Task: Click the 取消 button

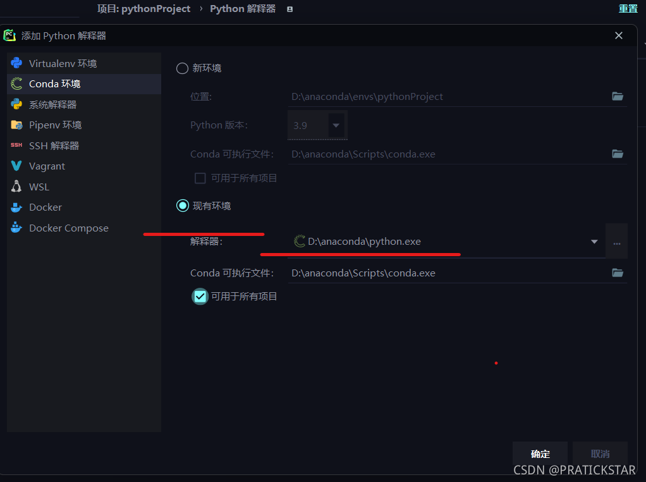Action: 600,454
